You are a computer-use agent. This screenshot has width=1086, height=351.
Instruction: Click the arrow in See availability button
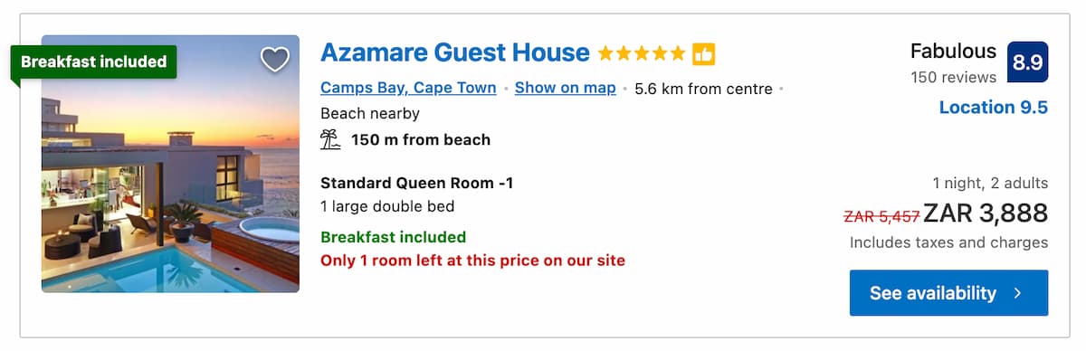[1018, 293]
